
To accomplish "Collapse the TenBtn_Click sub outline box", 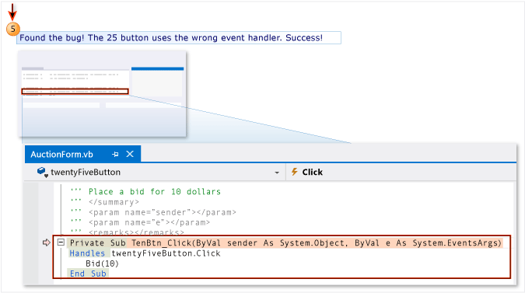I will 61,242.
